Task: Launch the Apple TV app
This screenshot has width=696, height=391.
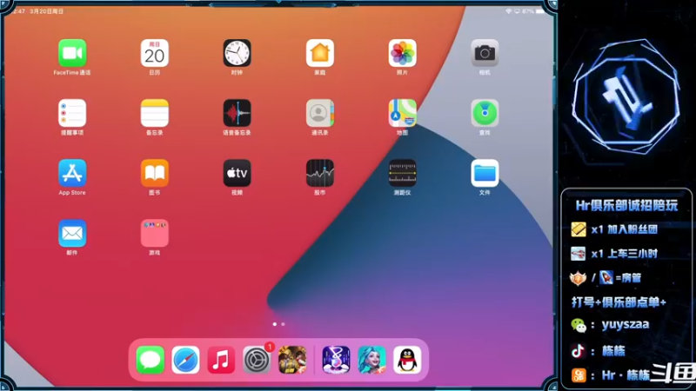Action: (237, 173)
